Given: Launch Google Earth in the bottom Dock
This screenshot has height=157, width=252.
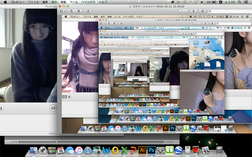Looking at the screenshot, I should [x=179, y=150].
